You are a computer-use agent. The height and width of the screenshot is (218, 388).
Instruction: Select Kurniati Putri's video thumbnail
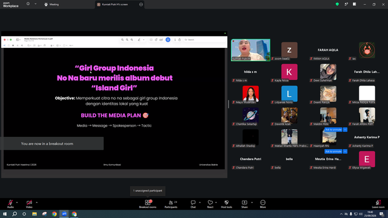[250, 50]
